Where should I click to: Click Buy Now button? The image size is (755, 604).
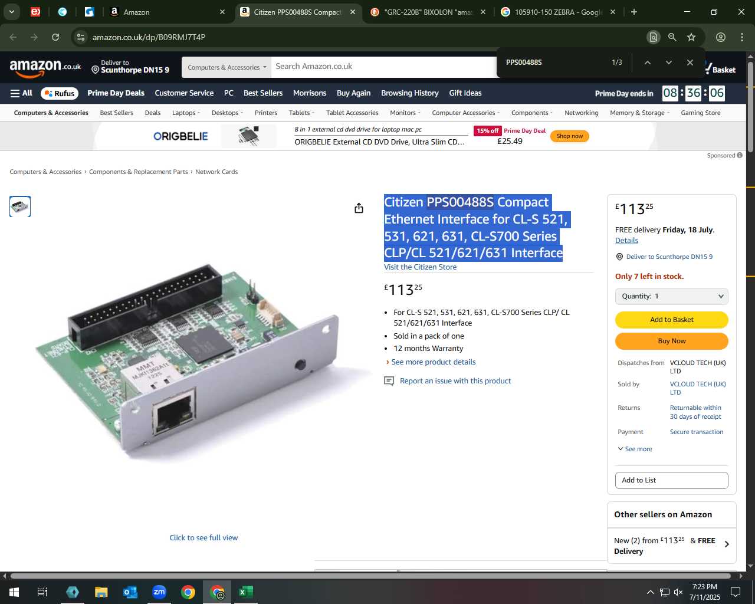pyautogui.click(x=672, y=341)
